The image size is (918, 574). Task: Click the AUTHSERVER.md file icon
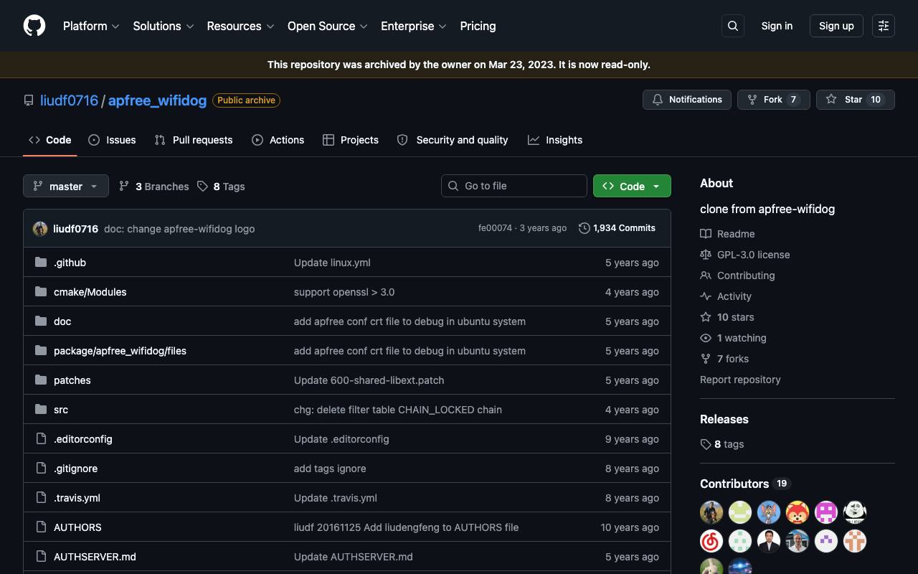tap(41, 557)
